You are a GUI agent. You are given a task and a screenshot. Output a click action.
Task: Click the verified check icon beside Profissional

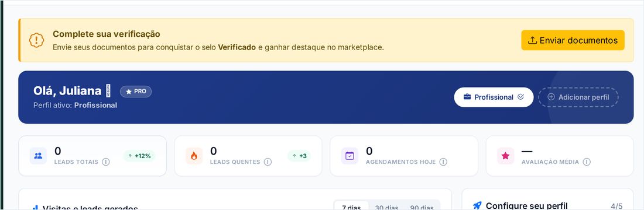click(521, 97)
